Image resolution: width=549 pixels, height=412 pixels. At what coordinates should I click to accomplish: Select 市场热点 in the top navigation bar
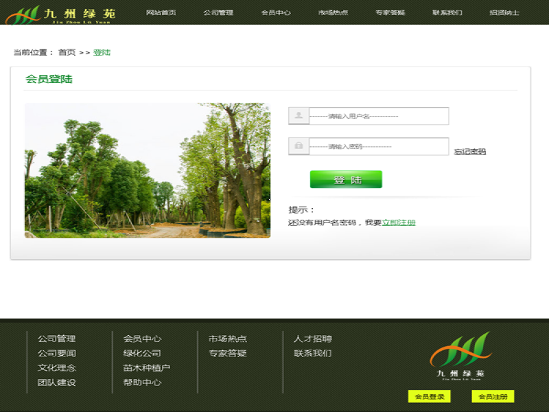tap(333, 13)
